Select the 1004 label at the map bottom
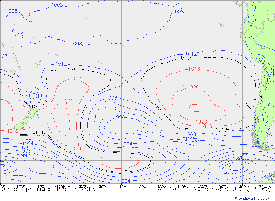 [x=125, y=181]
